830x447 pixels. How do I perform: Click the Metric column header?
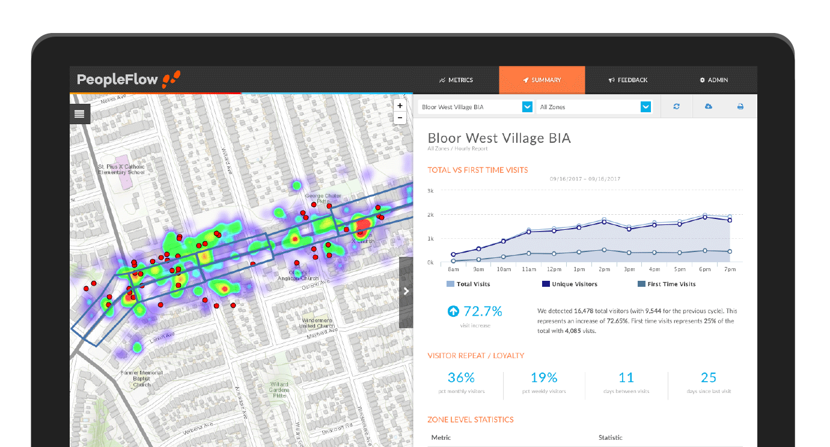point(441,437)
